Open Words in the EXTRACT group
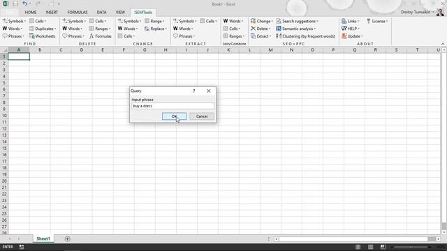This screenshot has width=447, height=251. [x=183, y=29]
